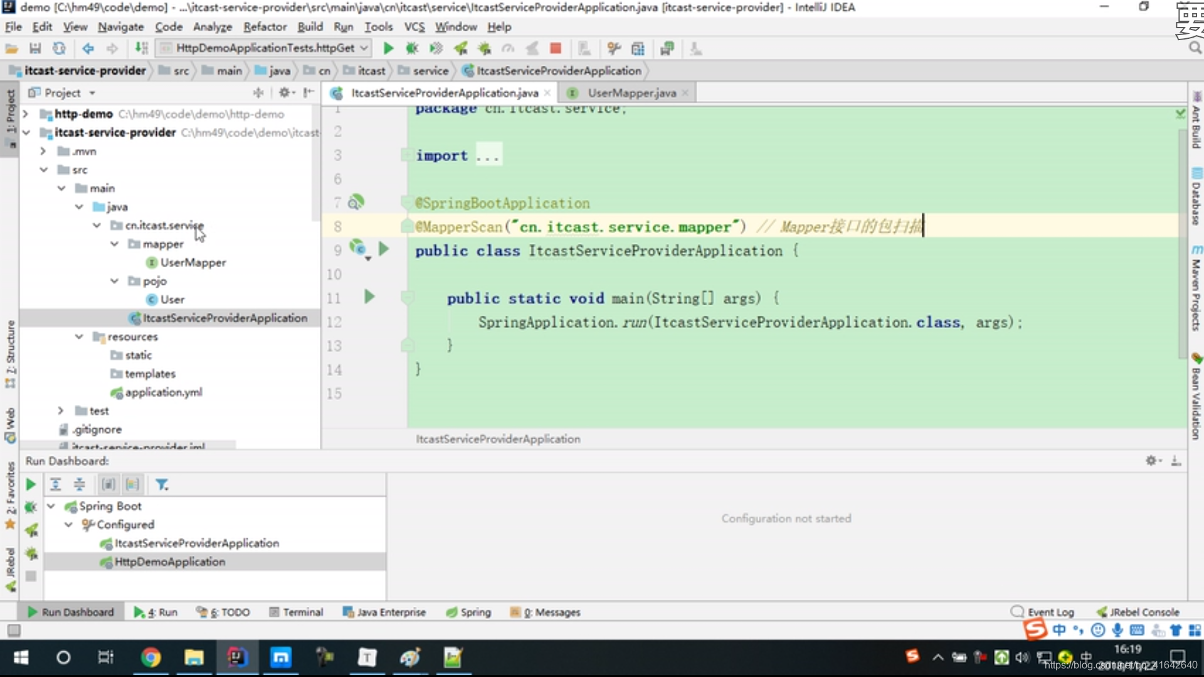The width and height of the screenshot is (1204, 677).
Task: Open IntelliJ IDEA from Windows taskbar
Action: 236,657
